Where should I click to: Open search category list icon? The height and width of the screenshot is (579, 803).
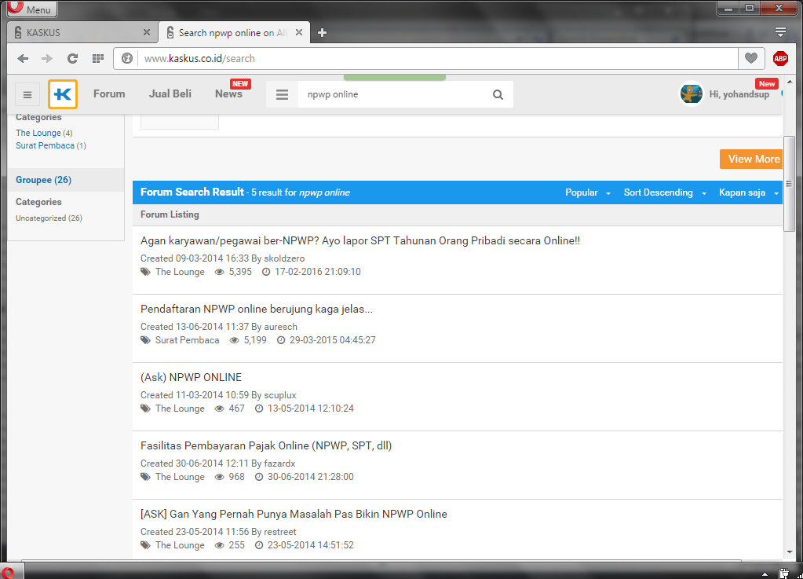coord(282,95)
